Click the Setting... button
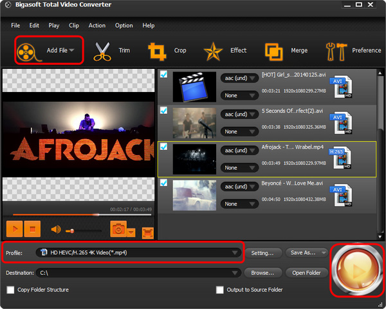Screen dimensions: 386x309 (262, 253)
